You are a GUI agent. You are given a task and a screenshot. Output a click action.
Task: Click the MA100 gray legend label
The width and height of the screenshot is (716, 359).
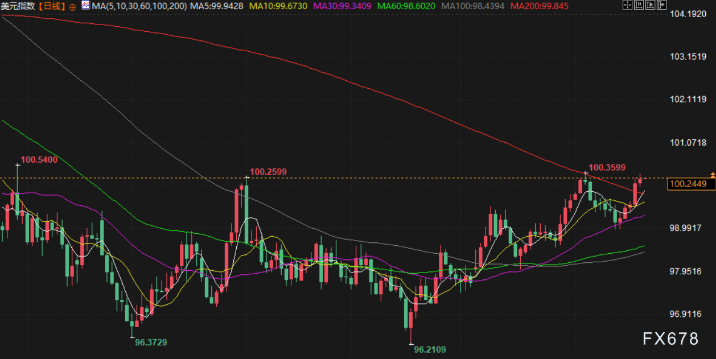tap(474, 6)
